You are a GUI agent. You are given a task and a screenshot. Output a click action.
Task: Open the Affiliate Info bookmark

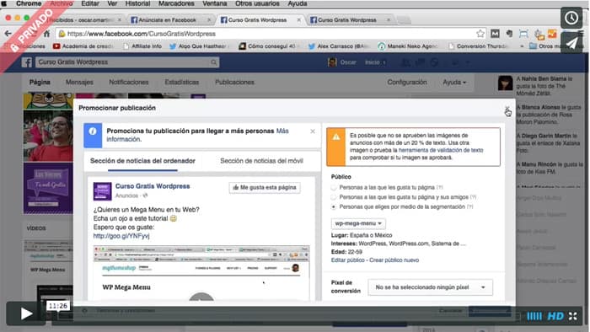point(142,46)
